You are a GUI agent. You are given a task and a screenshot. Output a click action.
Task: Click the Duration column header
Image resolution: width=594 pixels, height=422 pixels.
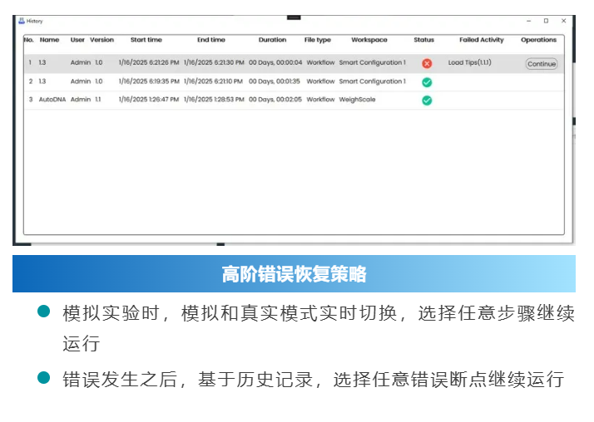tap(272, 40)
